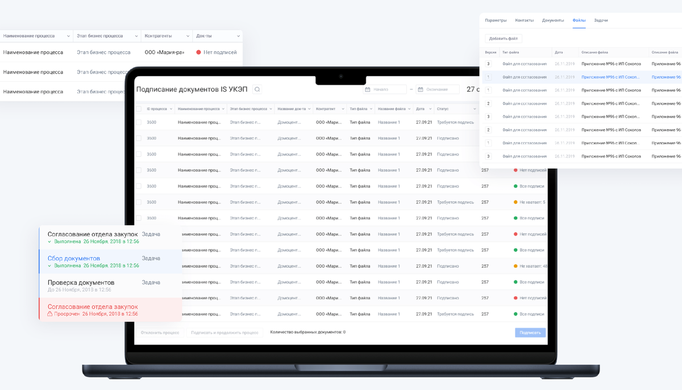
Task: Open the overdue red Согласование отдела закупок card
Action: 110,310
